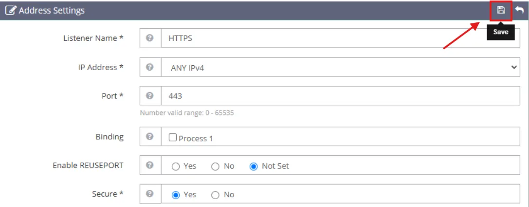Show help tooltip for Port field
The image size is (529, 207).
click(150, 96)
